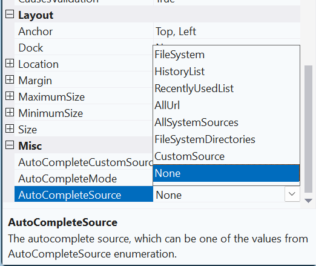Viewport: 316px width, 266px height.
Task: Pick RecentlyUsedList option
Action: click(x=226, y=88)
